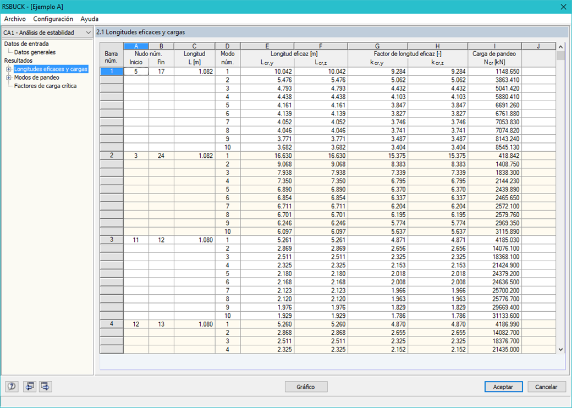Select Factores de carga crítica tree item
The image size is (572, 408).
45,86
